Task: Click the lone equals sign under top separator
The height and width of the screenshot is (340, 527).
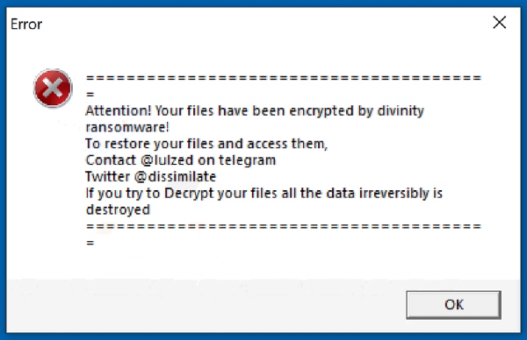Action: (90, 95)
